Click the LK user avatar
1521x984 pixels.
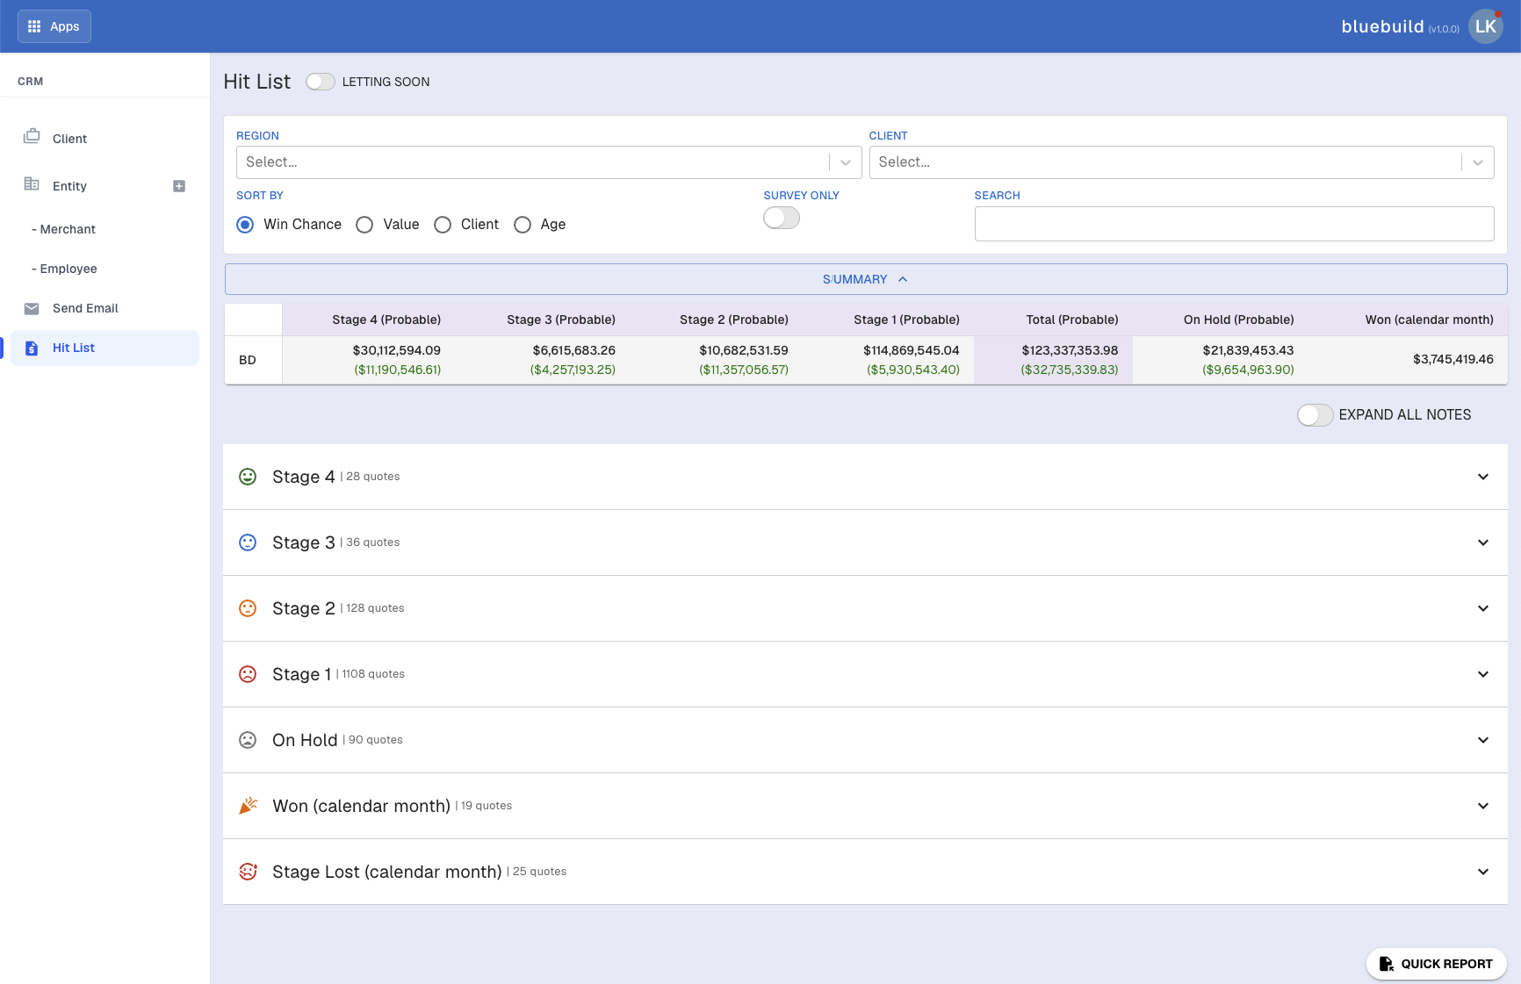(x=1486, y=26)
